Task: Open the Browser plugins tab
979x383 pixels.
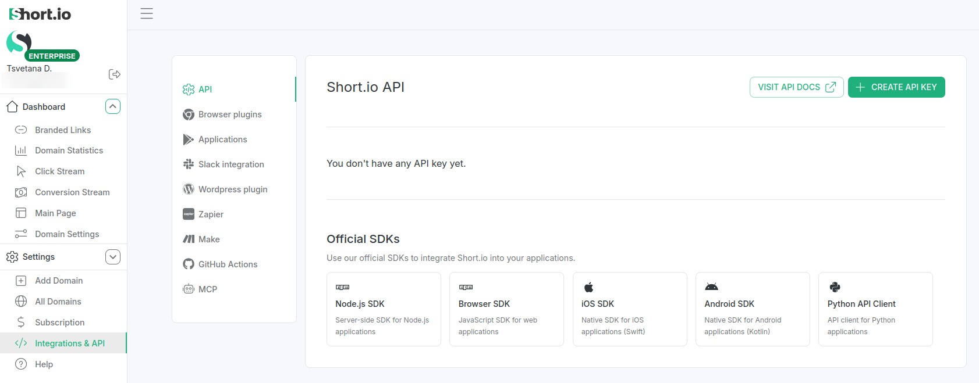Action: click(229, 114)
